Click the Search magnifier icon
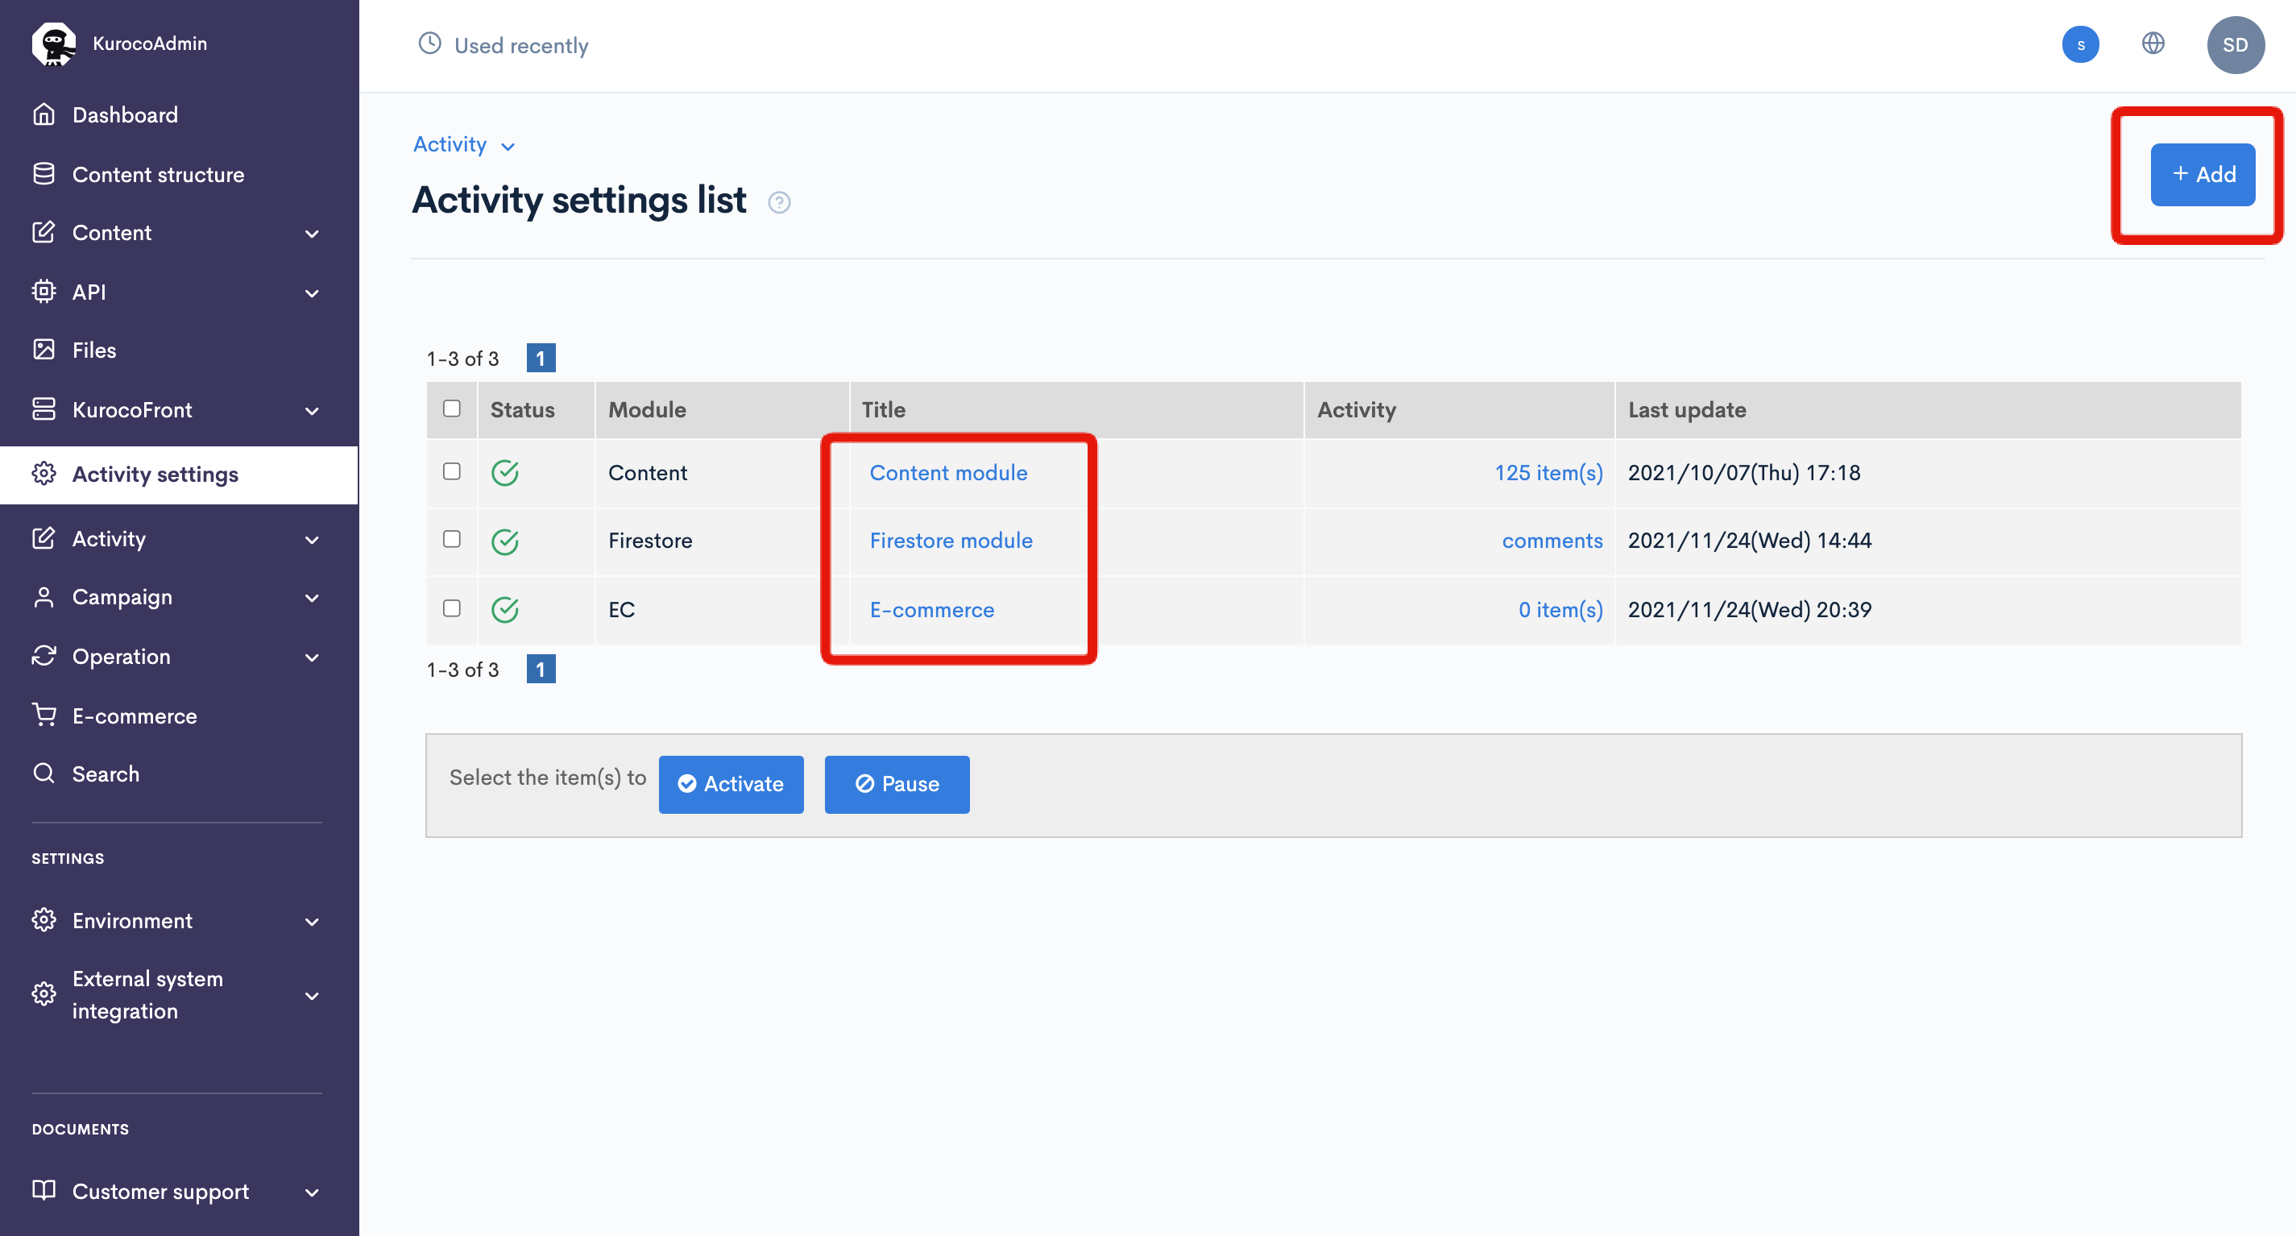The image size is (2296, 1236). (44, 774)
